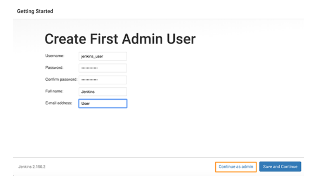The image size is (324, 185).
Task: Focus the E-mail address input field
Action: coord(102,104)
